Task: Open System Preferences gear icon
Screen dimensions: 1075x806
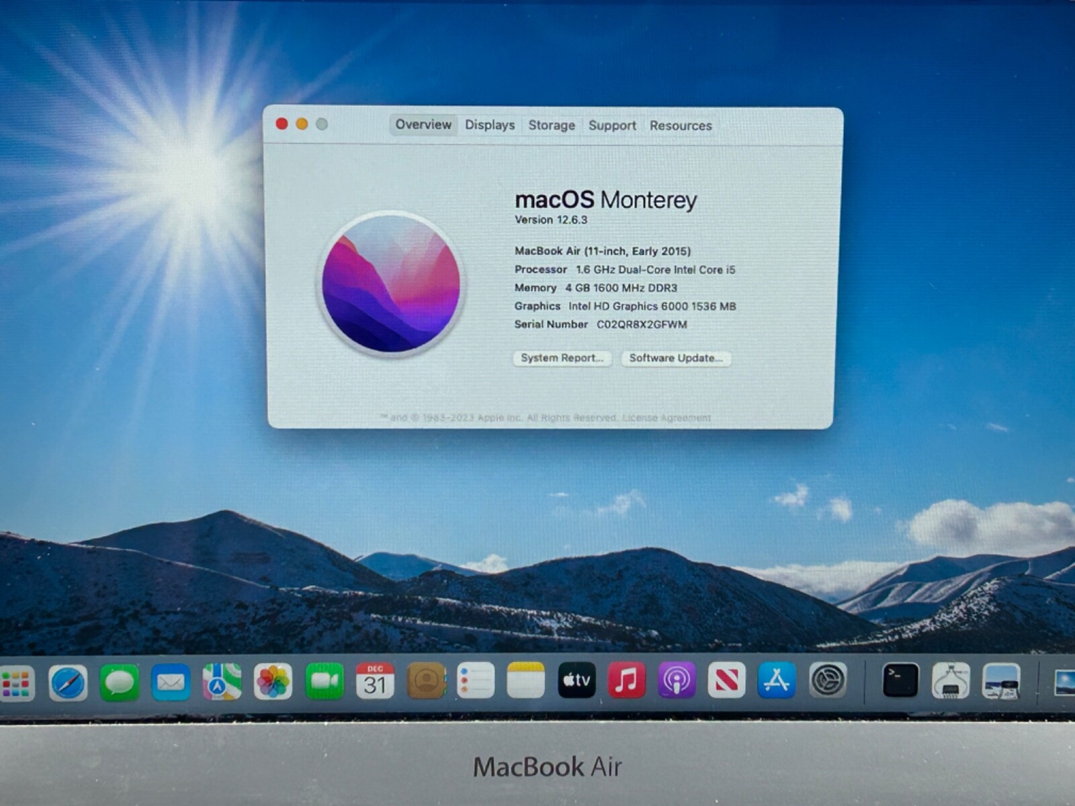Action: pyautogui.click(x=828, y=680)
